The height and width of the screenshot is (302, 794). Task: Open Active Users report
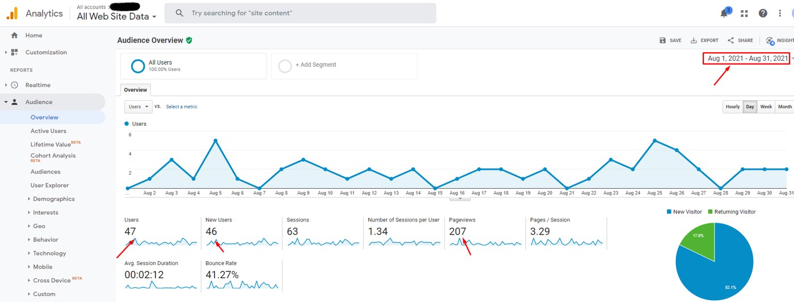click(x=48, y=131)
